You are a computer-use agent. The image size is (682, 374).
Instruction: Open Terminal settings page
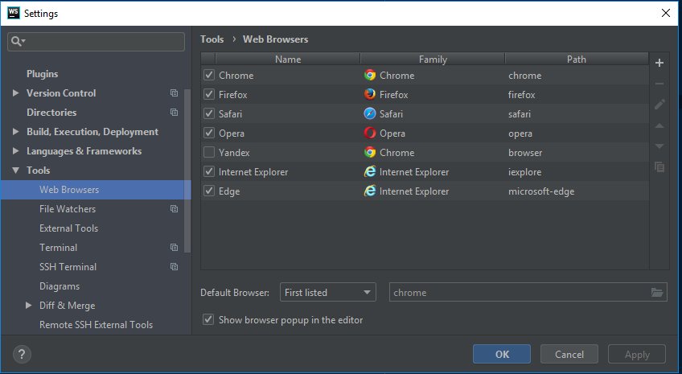[58, 248]
